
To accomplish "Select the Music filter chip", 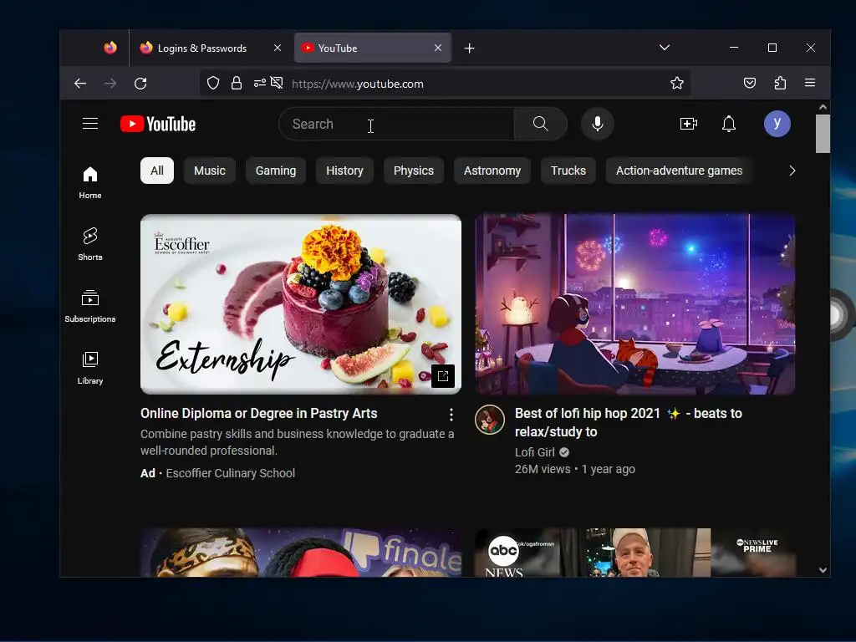I will click(x=210, y=171).
